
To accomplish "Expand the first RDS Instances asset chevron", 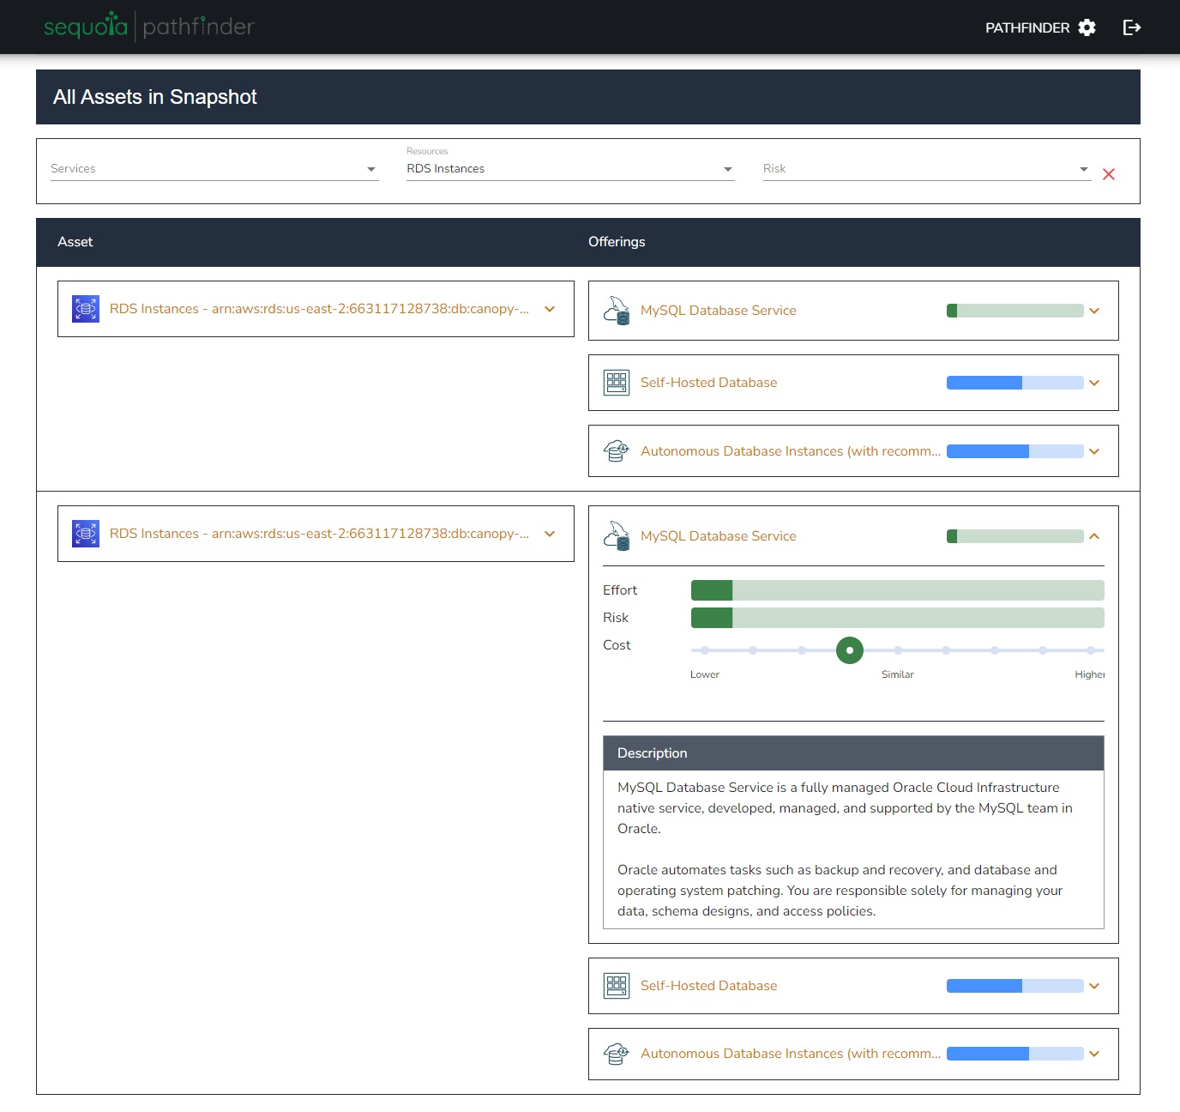I will [x=550, y=309].
